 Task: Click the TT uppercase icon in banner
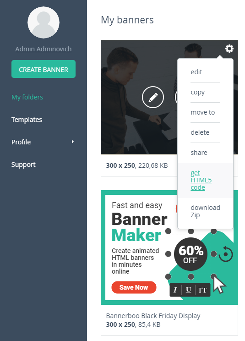tap(202, 290)
